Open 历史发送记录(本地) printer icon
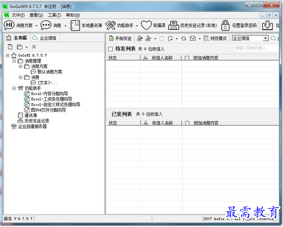The image size is (283, 227). 173,25
